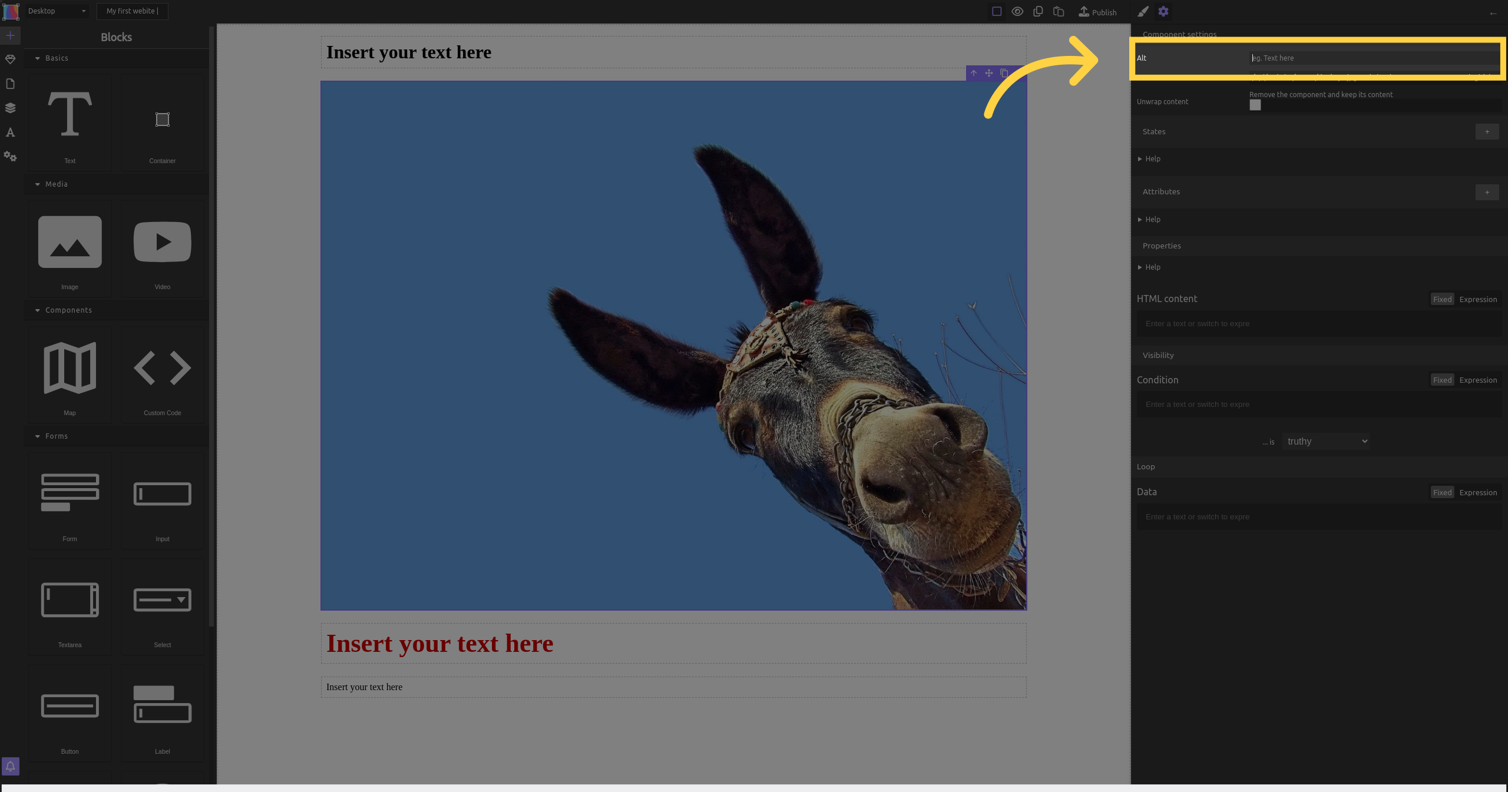
Task: Select the Form block
Action: click(x=70, y=501)
